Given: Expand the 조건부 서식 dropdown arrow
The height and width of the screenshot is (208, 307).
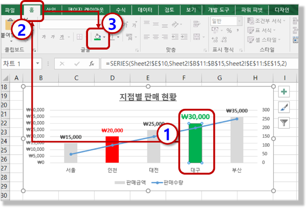Looking at the screenshot, I should point(284,20).
